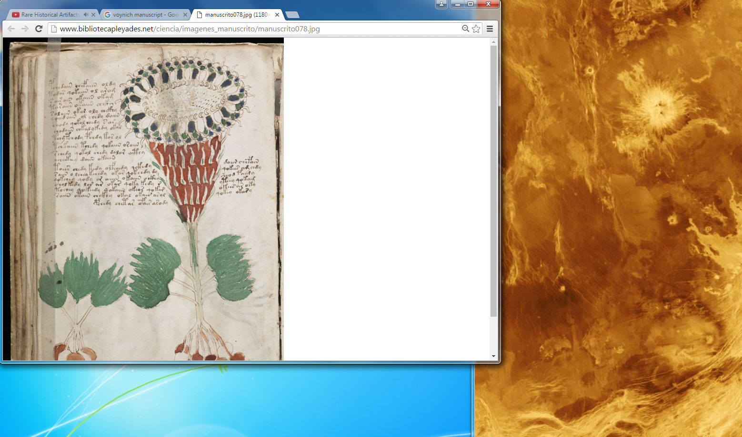Go back to the previous page
The width and height of the screenshot is (742, 437).
[x=11, y=29]
